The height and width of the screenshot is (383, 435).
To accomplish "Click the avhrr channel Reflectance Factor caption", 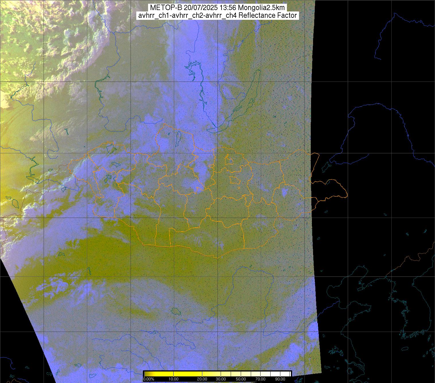I will tap(217, 16).
